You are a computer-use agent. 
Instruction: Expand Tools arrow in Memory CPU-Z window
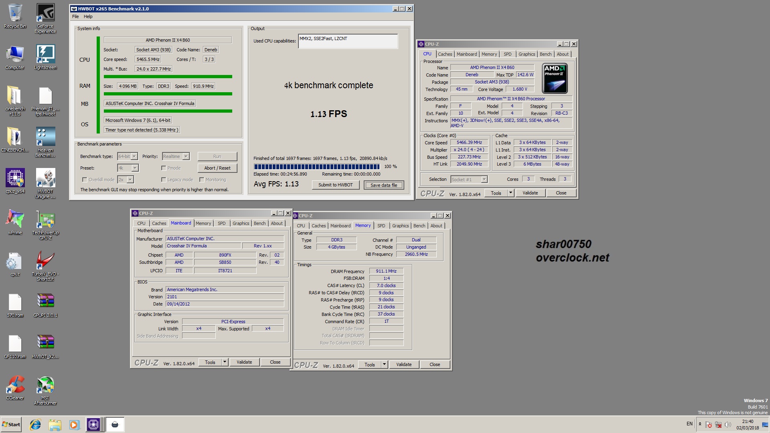[x=384, y=364]
